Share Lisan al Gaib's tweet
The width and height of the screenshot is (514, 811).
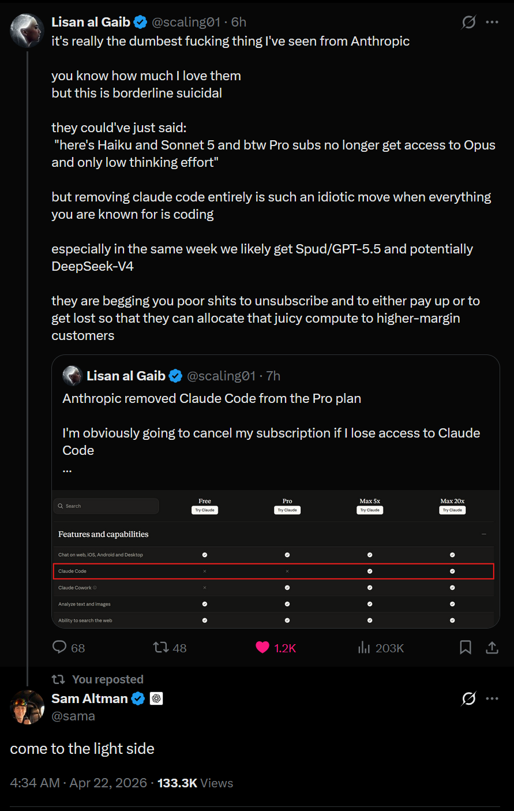pos(492,648)
